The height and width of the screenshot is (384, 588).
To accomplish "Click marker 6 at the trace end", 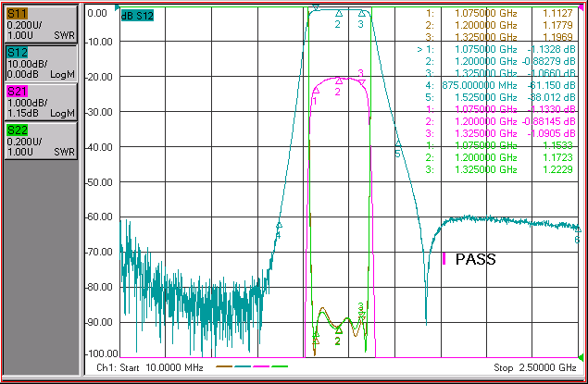I will pyautogui.click(x=577, y=229).
